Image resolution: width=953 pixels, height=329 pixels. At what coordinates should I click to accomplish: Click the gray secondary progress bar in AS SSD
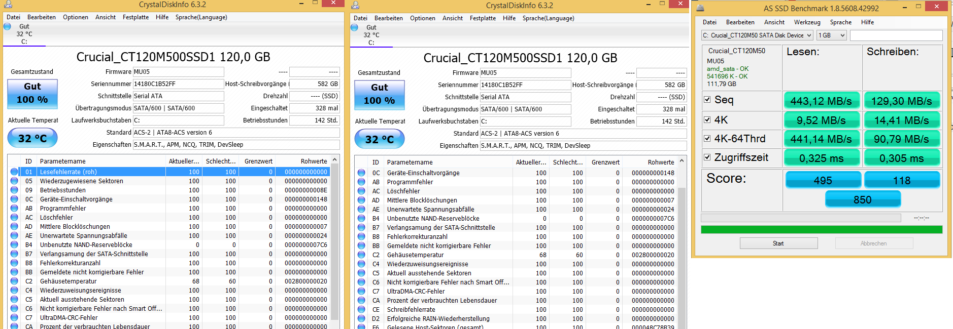point(801,218)
